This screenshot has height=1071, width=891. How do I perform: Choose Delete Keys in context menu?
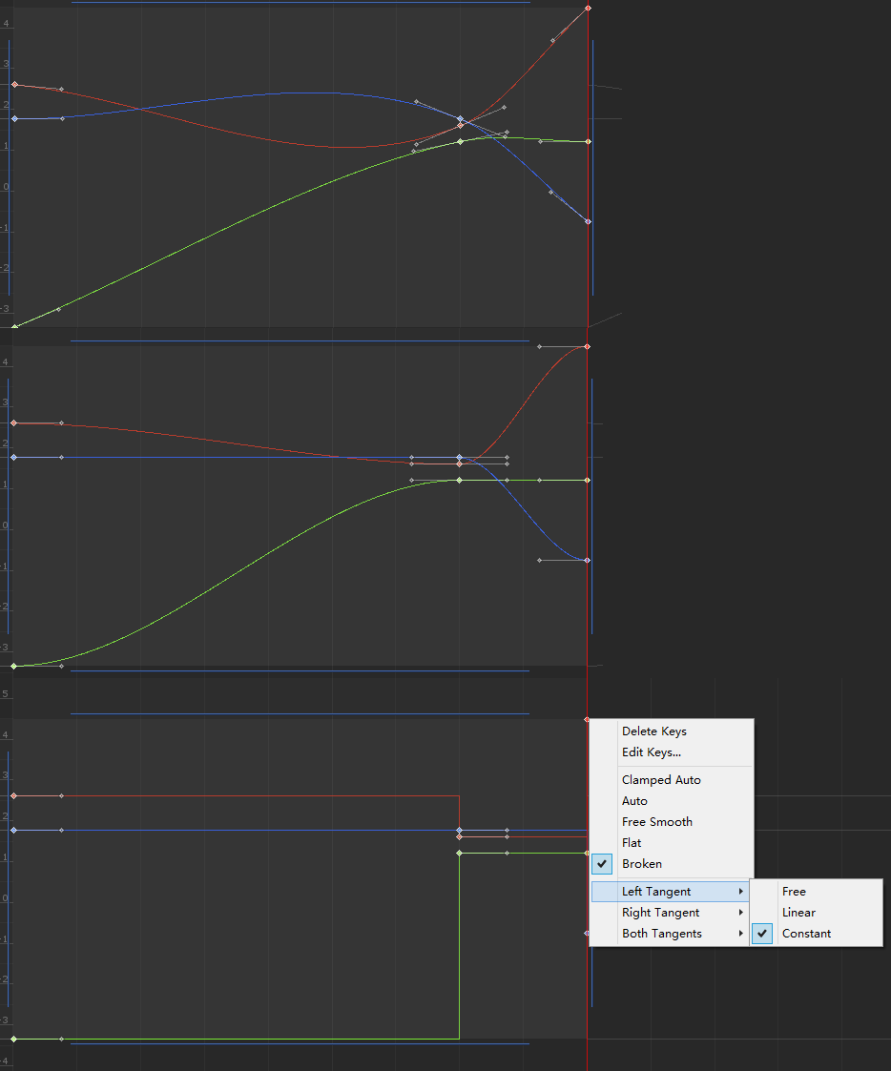point(671,731)
